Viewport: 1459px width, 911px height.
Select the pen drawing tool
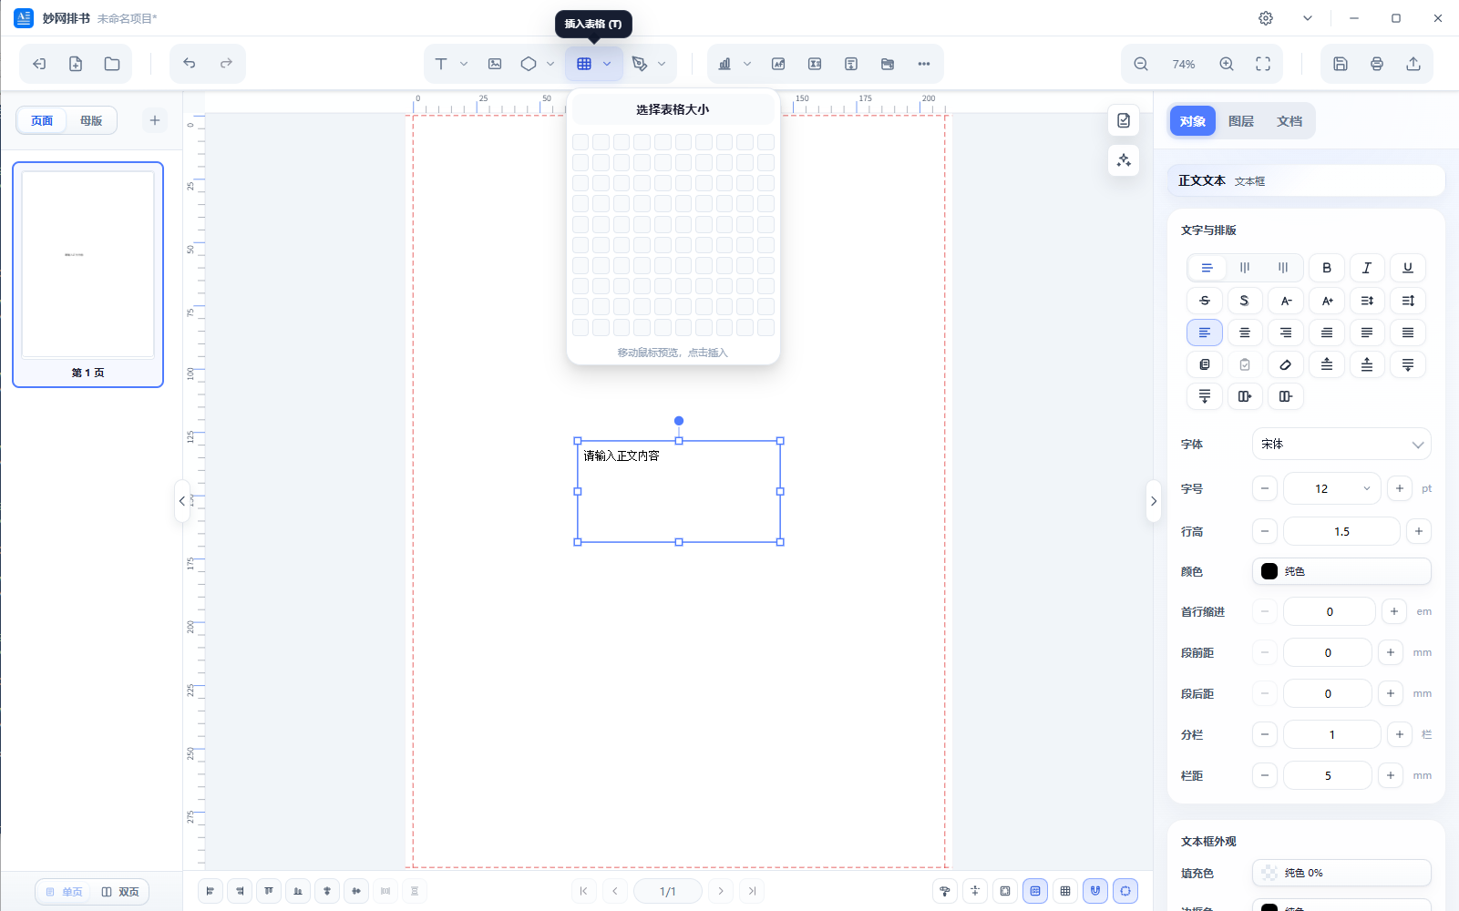640,64
